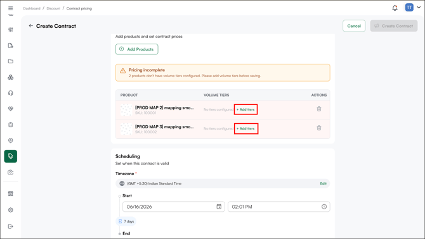This screenshot has height=239, width=425.
Task: Click the PROD MAP 3 product thumbnail
Action: point(126,129)
